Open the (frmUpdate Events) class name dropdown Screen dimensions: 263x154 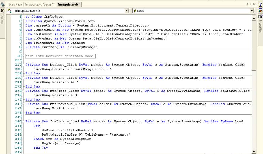(x=127, y=11)
